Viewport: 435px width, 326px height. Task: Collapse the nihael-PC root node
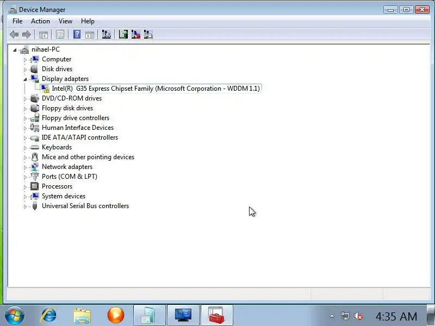[15, 50]
